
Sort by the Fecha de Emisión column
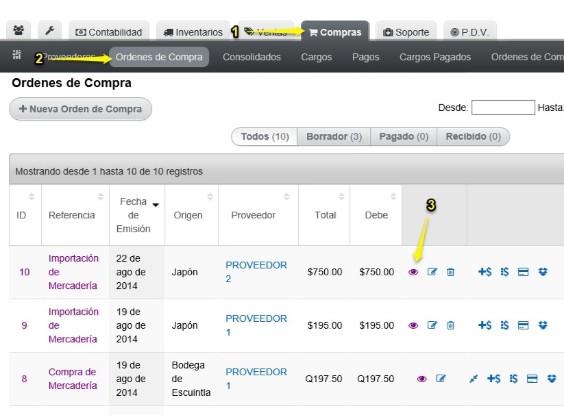click(137, 215)
